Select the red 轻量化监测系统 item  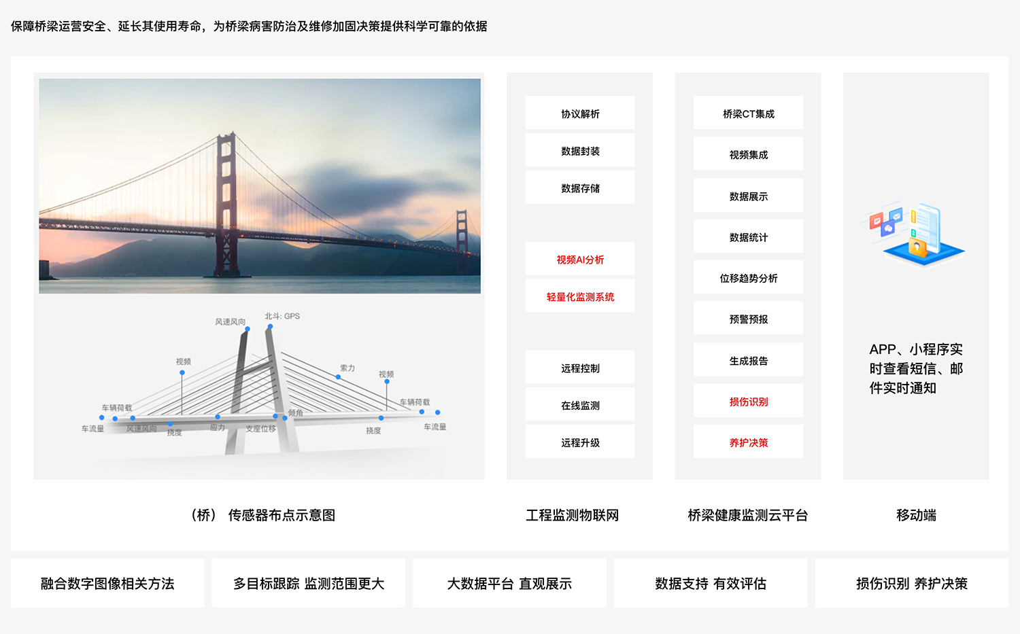pyautogui.click(x=580, y=296)
